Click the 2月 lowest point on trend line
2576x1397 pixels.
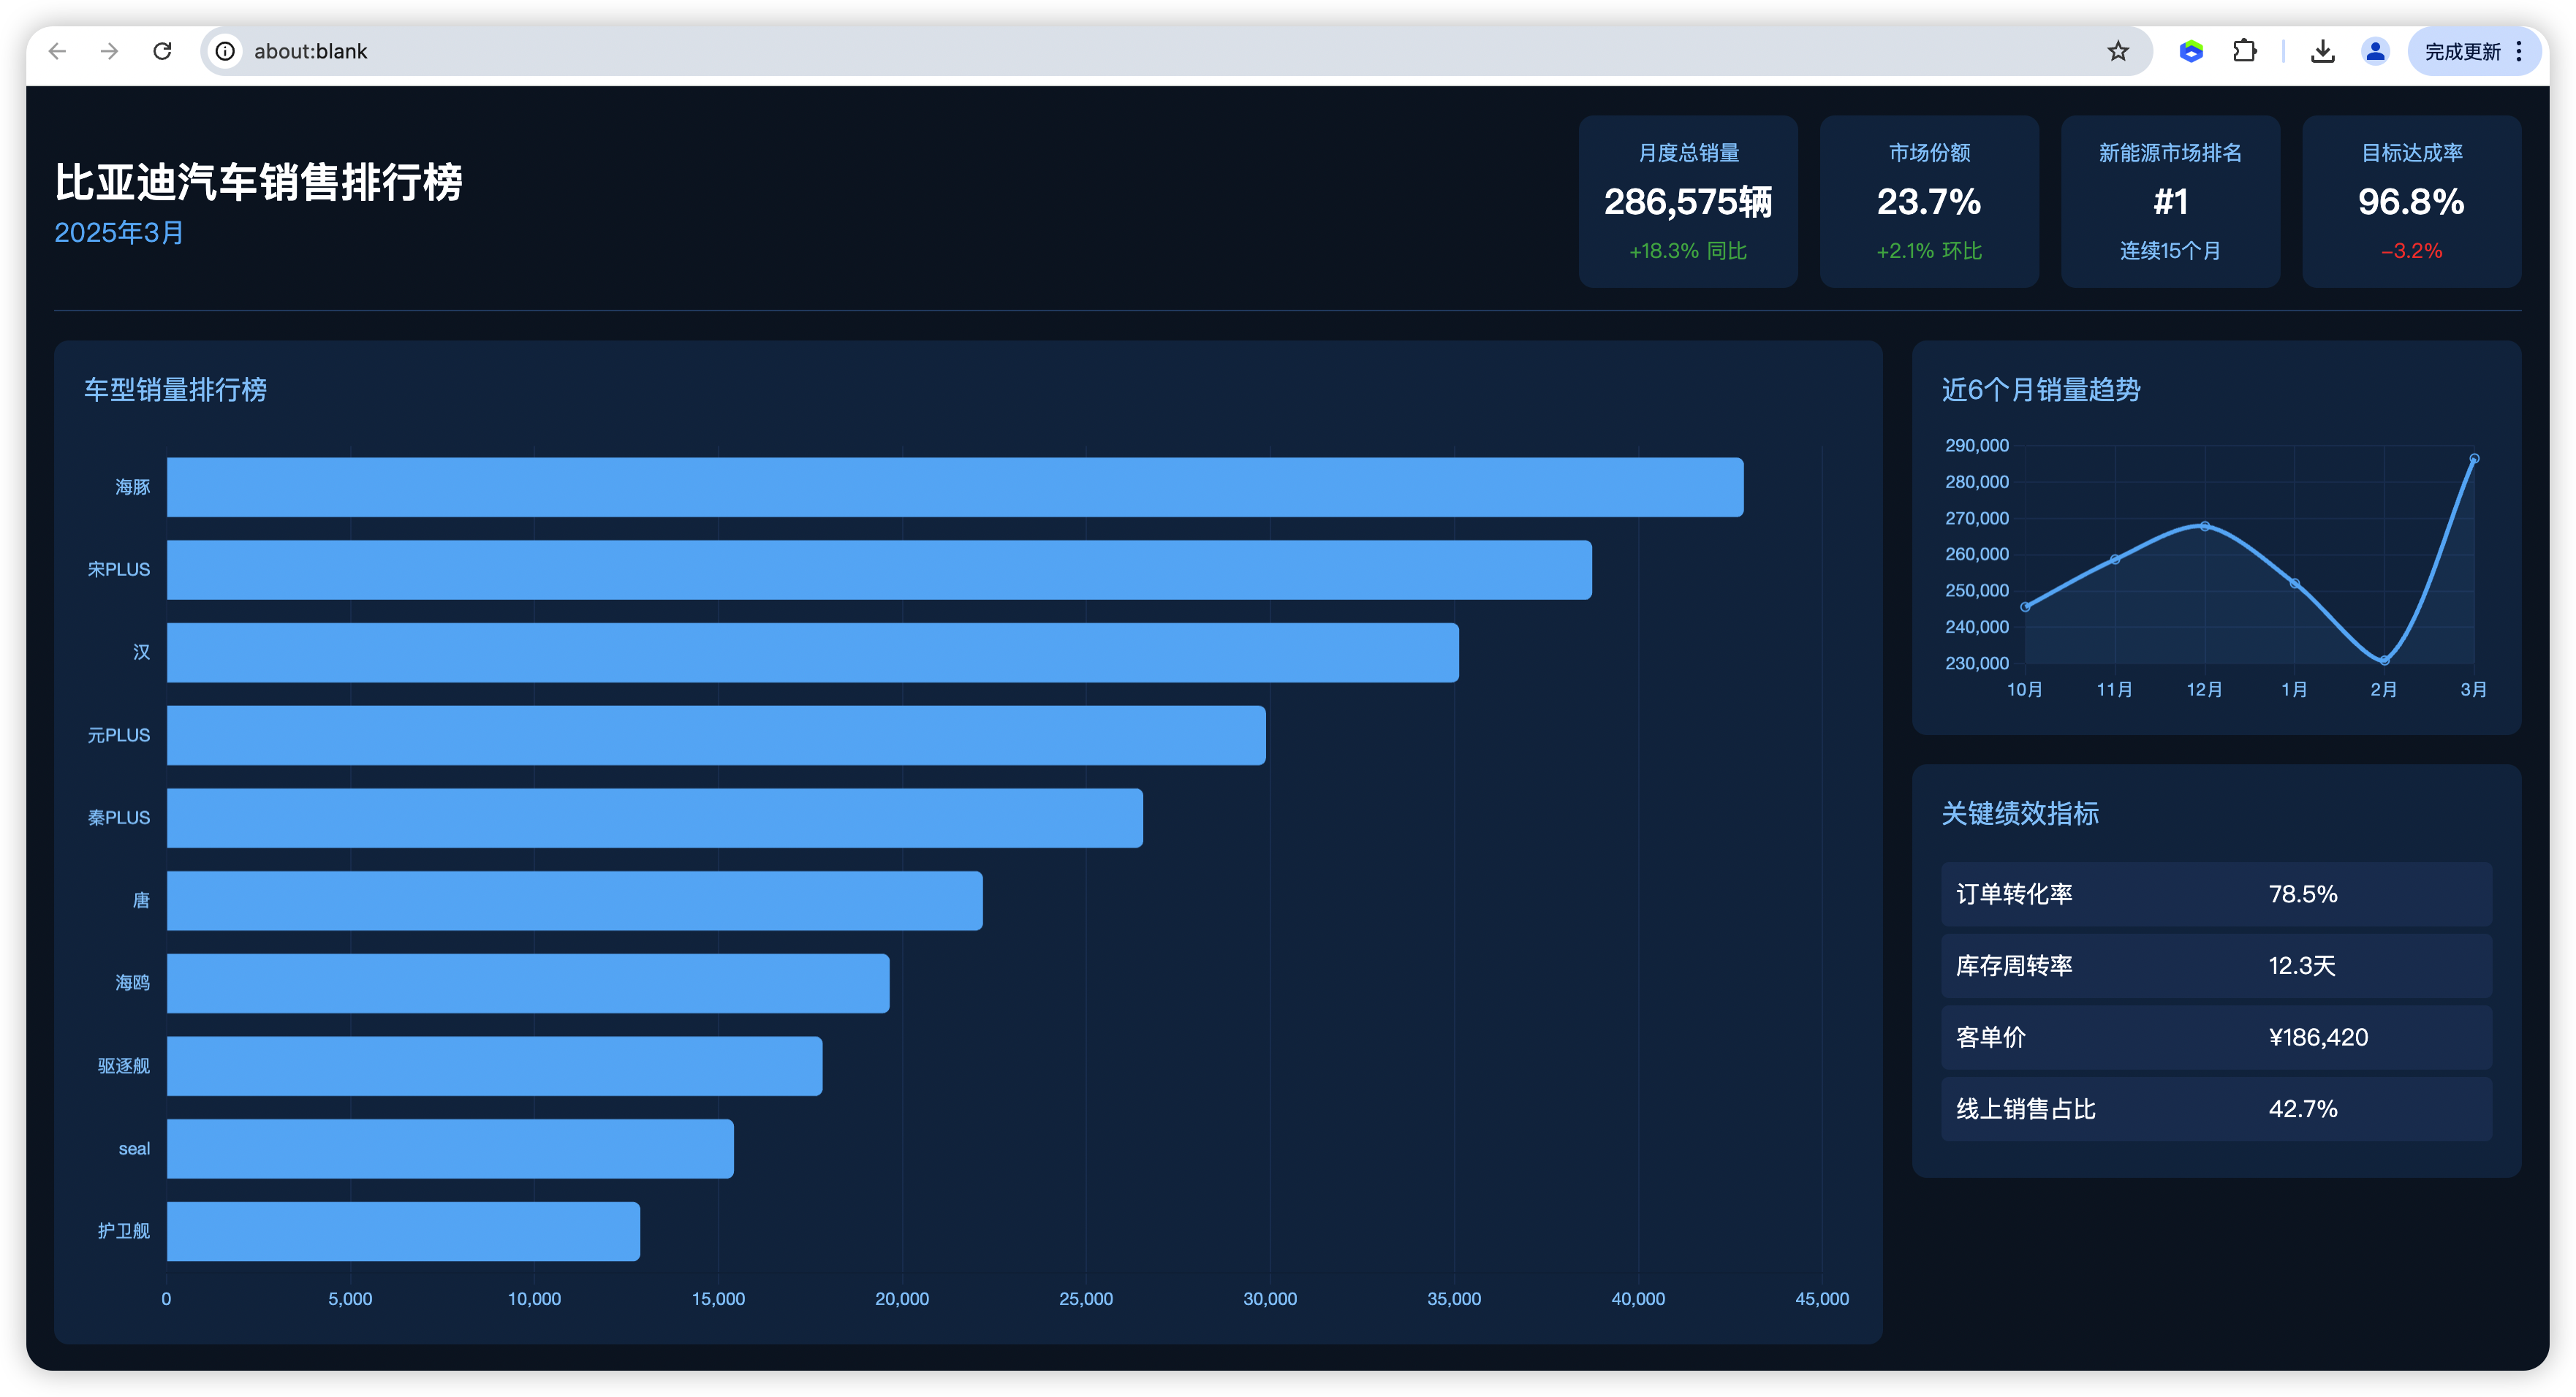[2384, 661]
